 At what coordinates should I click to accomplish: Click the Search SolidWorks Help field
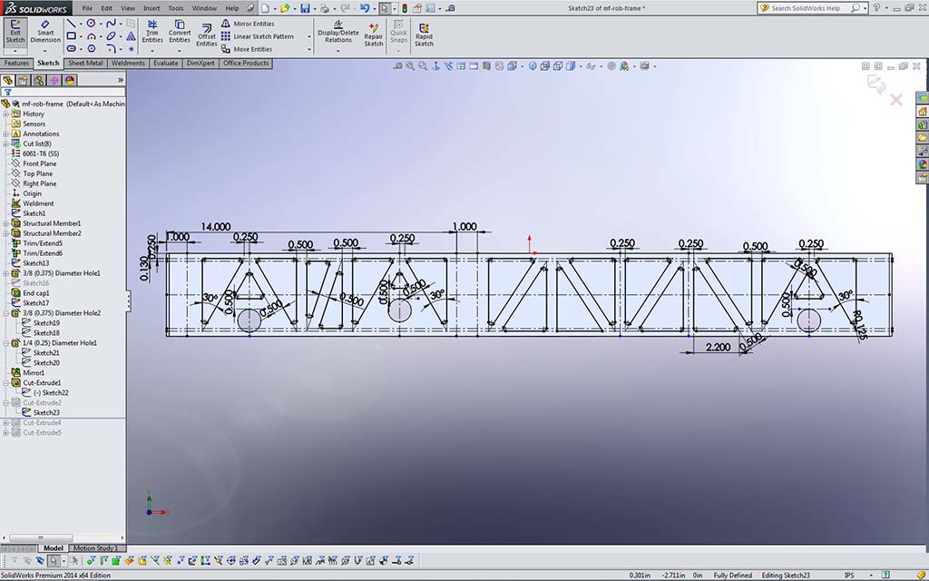pyautogui.click(x=807, y=8)
